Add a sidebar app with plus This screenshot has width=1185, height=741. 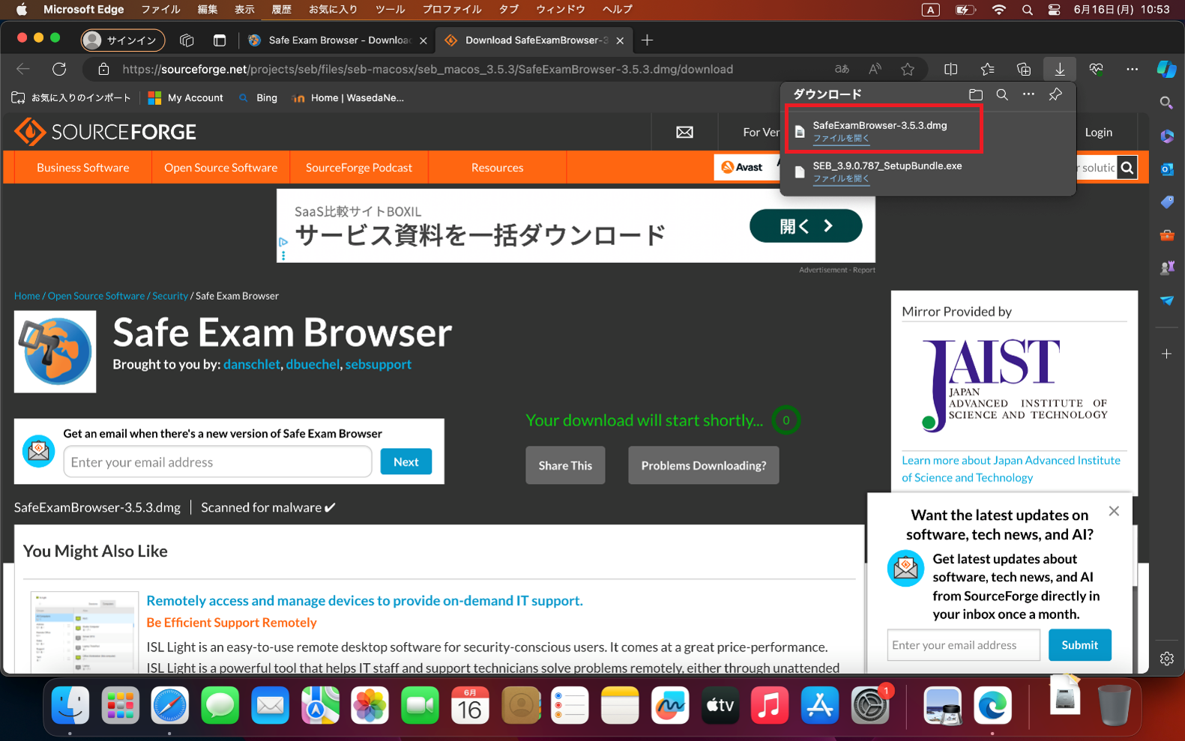pyautogui.click(x=1166, y=354)
